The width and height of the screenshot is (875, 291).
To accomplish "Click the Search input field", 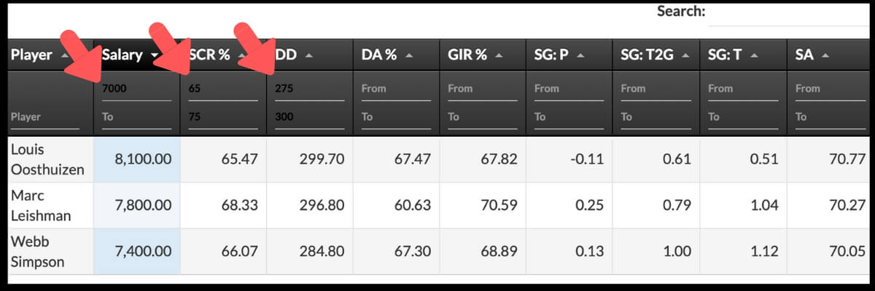I will (791, 13).
